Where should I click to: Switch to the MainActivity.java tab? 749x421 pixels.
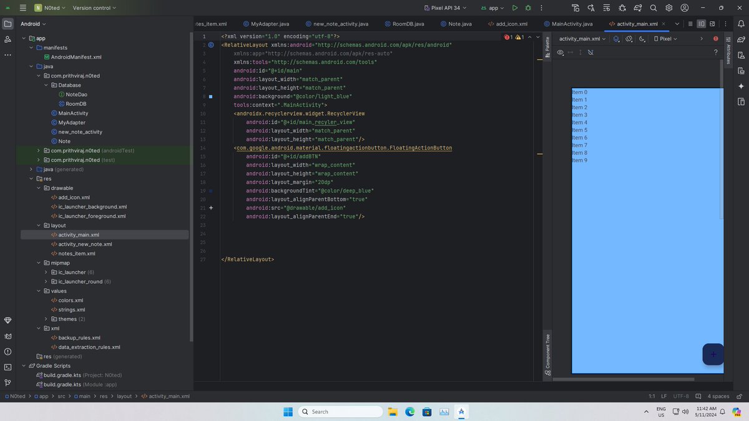[x=567, y=24]
